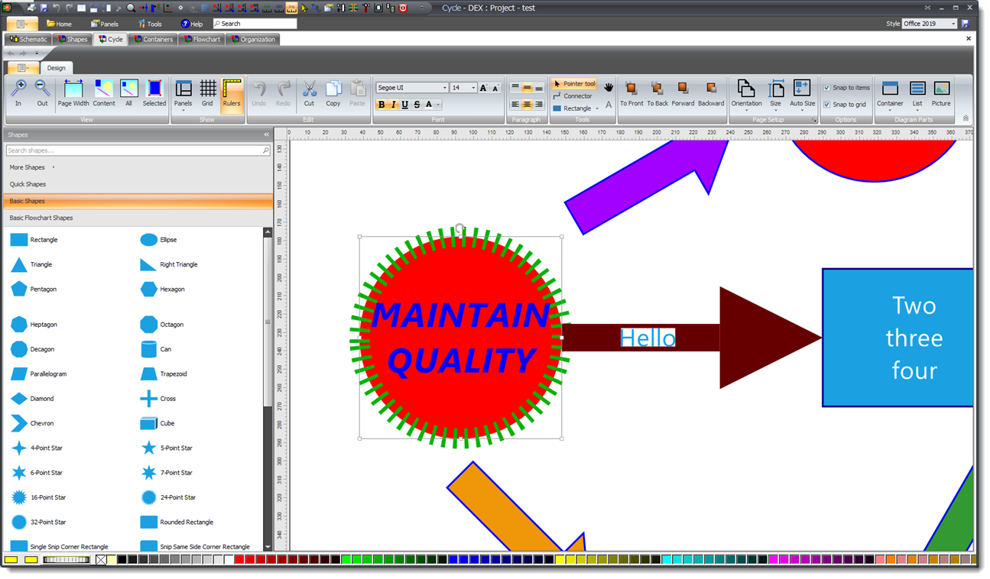Screen dimensions: 990x579
Task: Open the page Size dropdown
Action: point(775,95)
